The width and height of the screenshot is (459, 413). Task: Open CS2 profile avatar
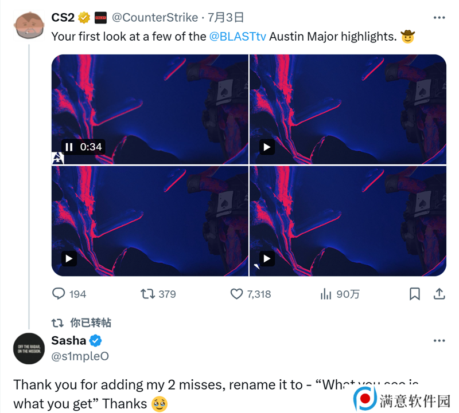[29, 25]
